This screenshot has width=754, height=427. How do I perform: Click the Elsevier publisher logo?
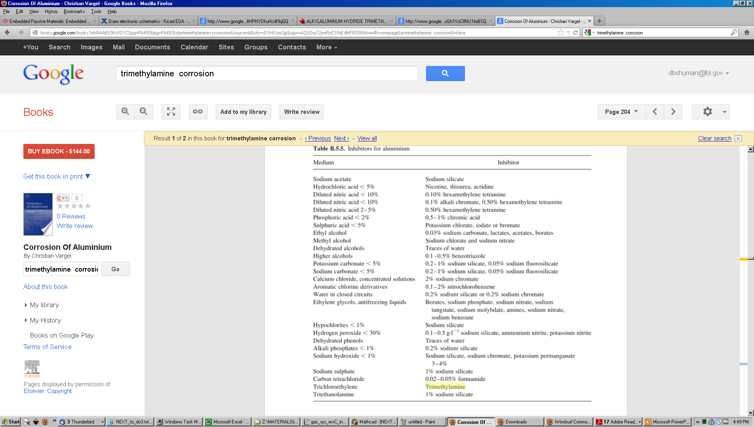tap(32, 368)
